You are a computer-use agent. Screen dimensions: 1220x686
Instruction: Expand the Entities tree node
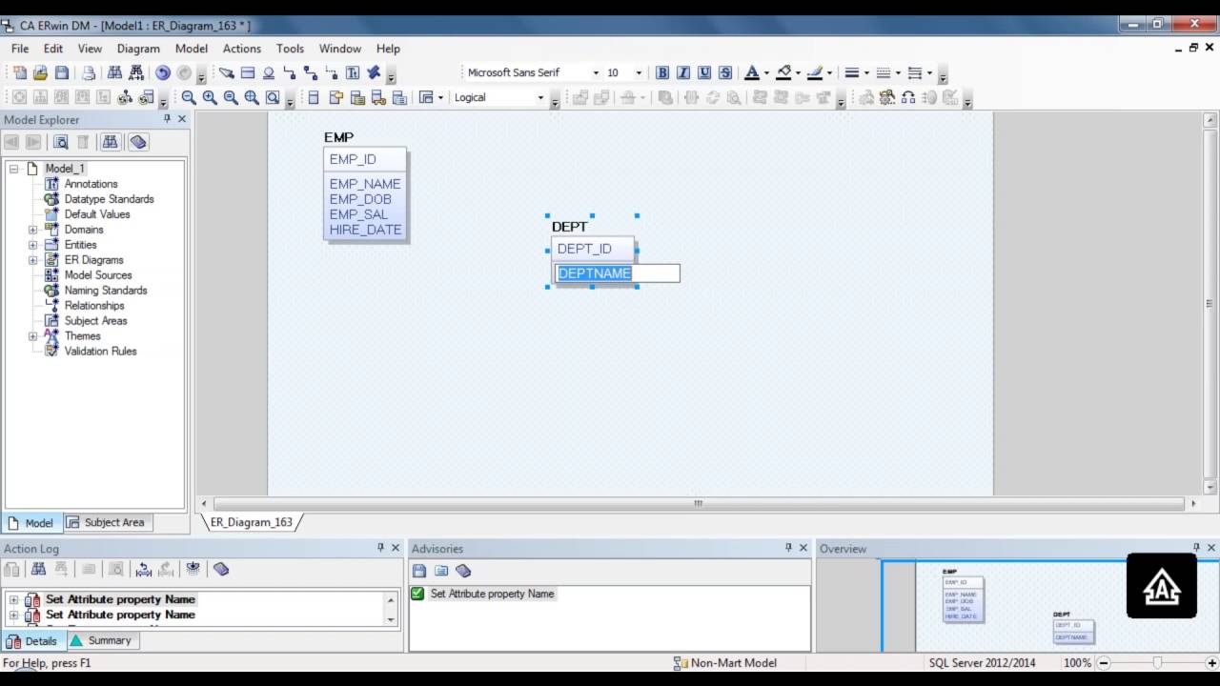32,245
